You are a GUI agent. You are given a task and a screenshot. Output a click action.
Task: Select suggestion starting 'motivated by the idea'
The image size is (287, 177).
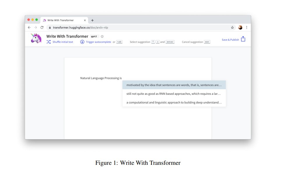pyautogui.click(x=174, y=85)
